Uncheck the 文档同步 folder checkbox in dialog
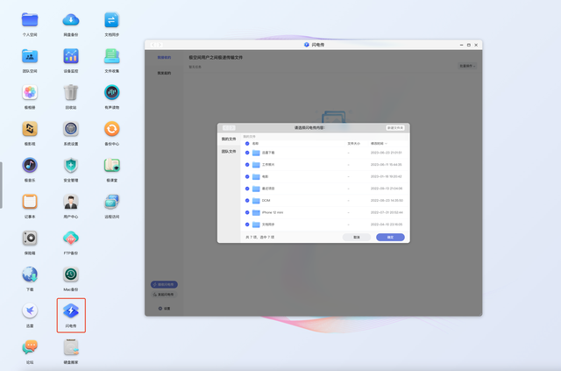 [x=247, y=225]
